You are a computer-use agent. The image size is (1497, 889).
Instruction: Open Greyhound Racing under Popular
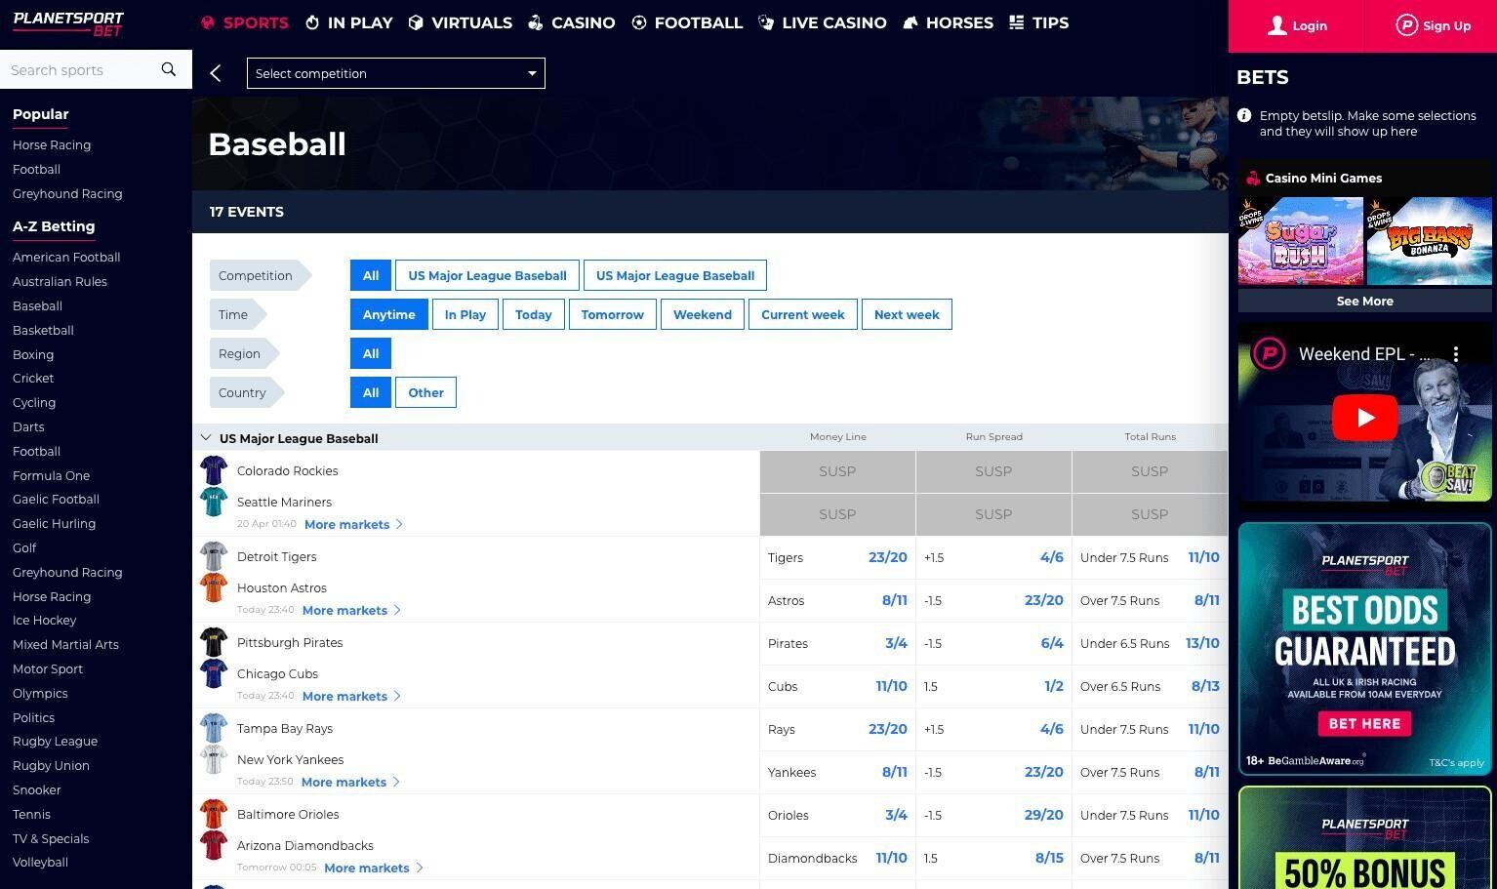[67, 193]
